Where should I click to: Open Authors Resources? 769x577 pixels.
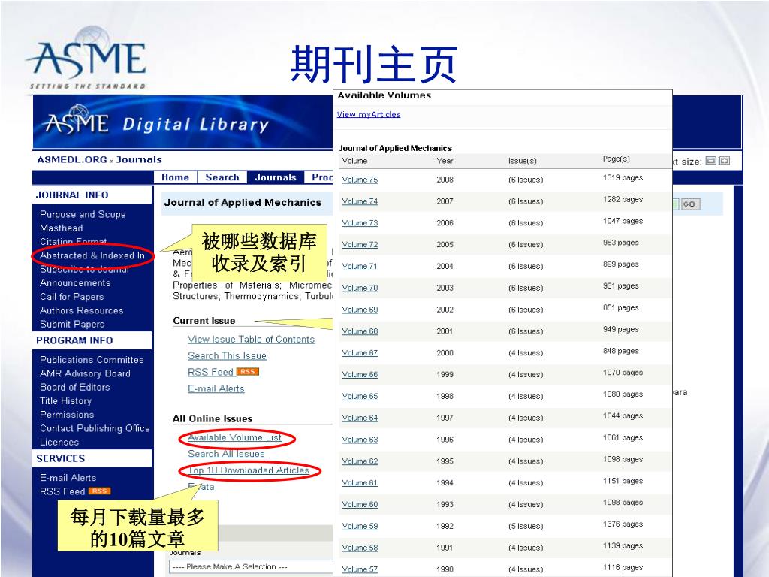pos(81,310)
